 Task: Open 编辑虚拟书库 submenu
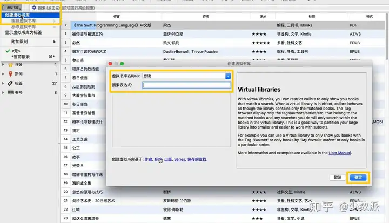30,21
